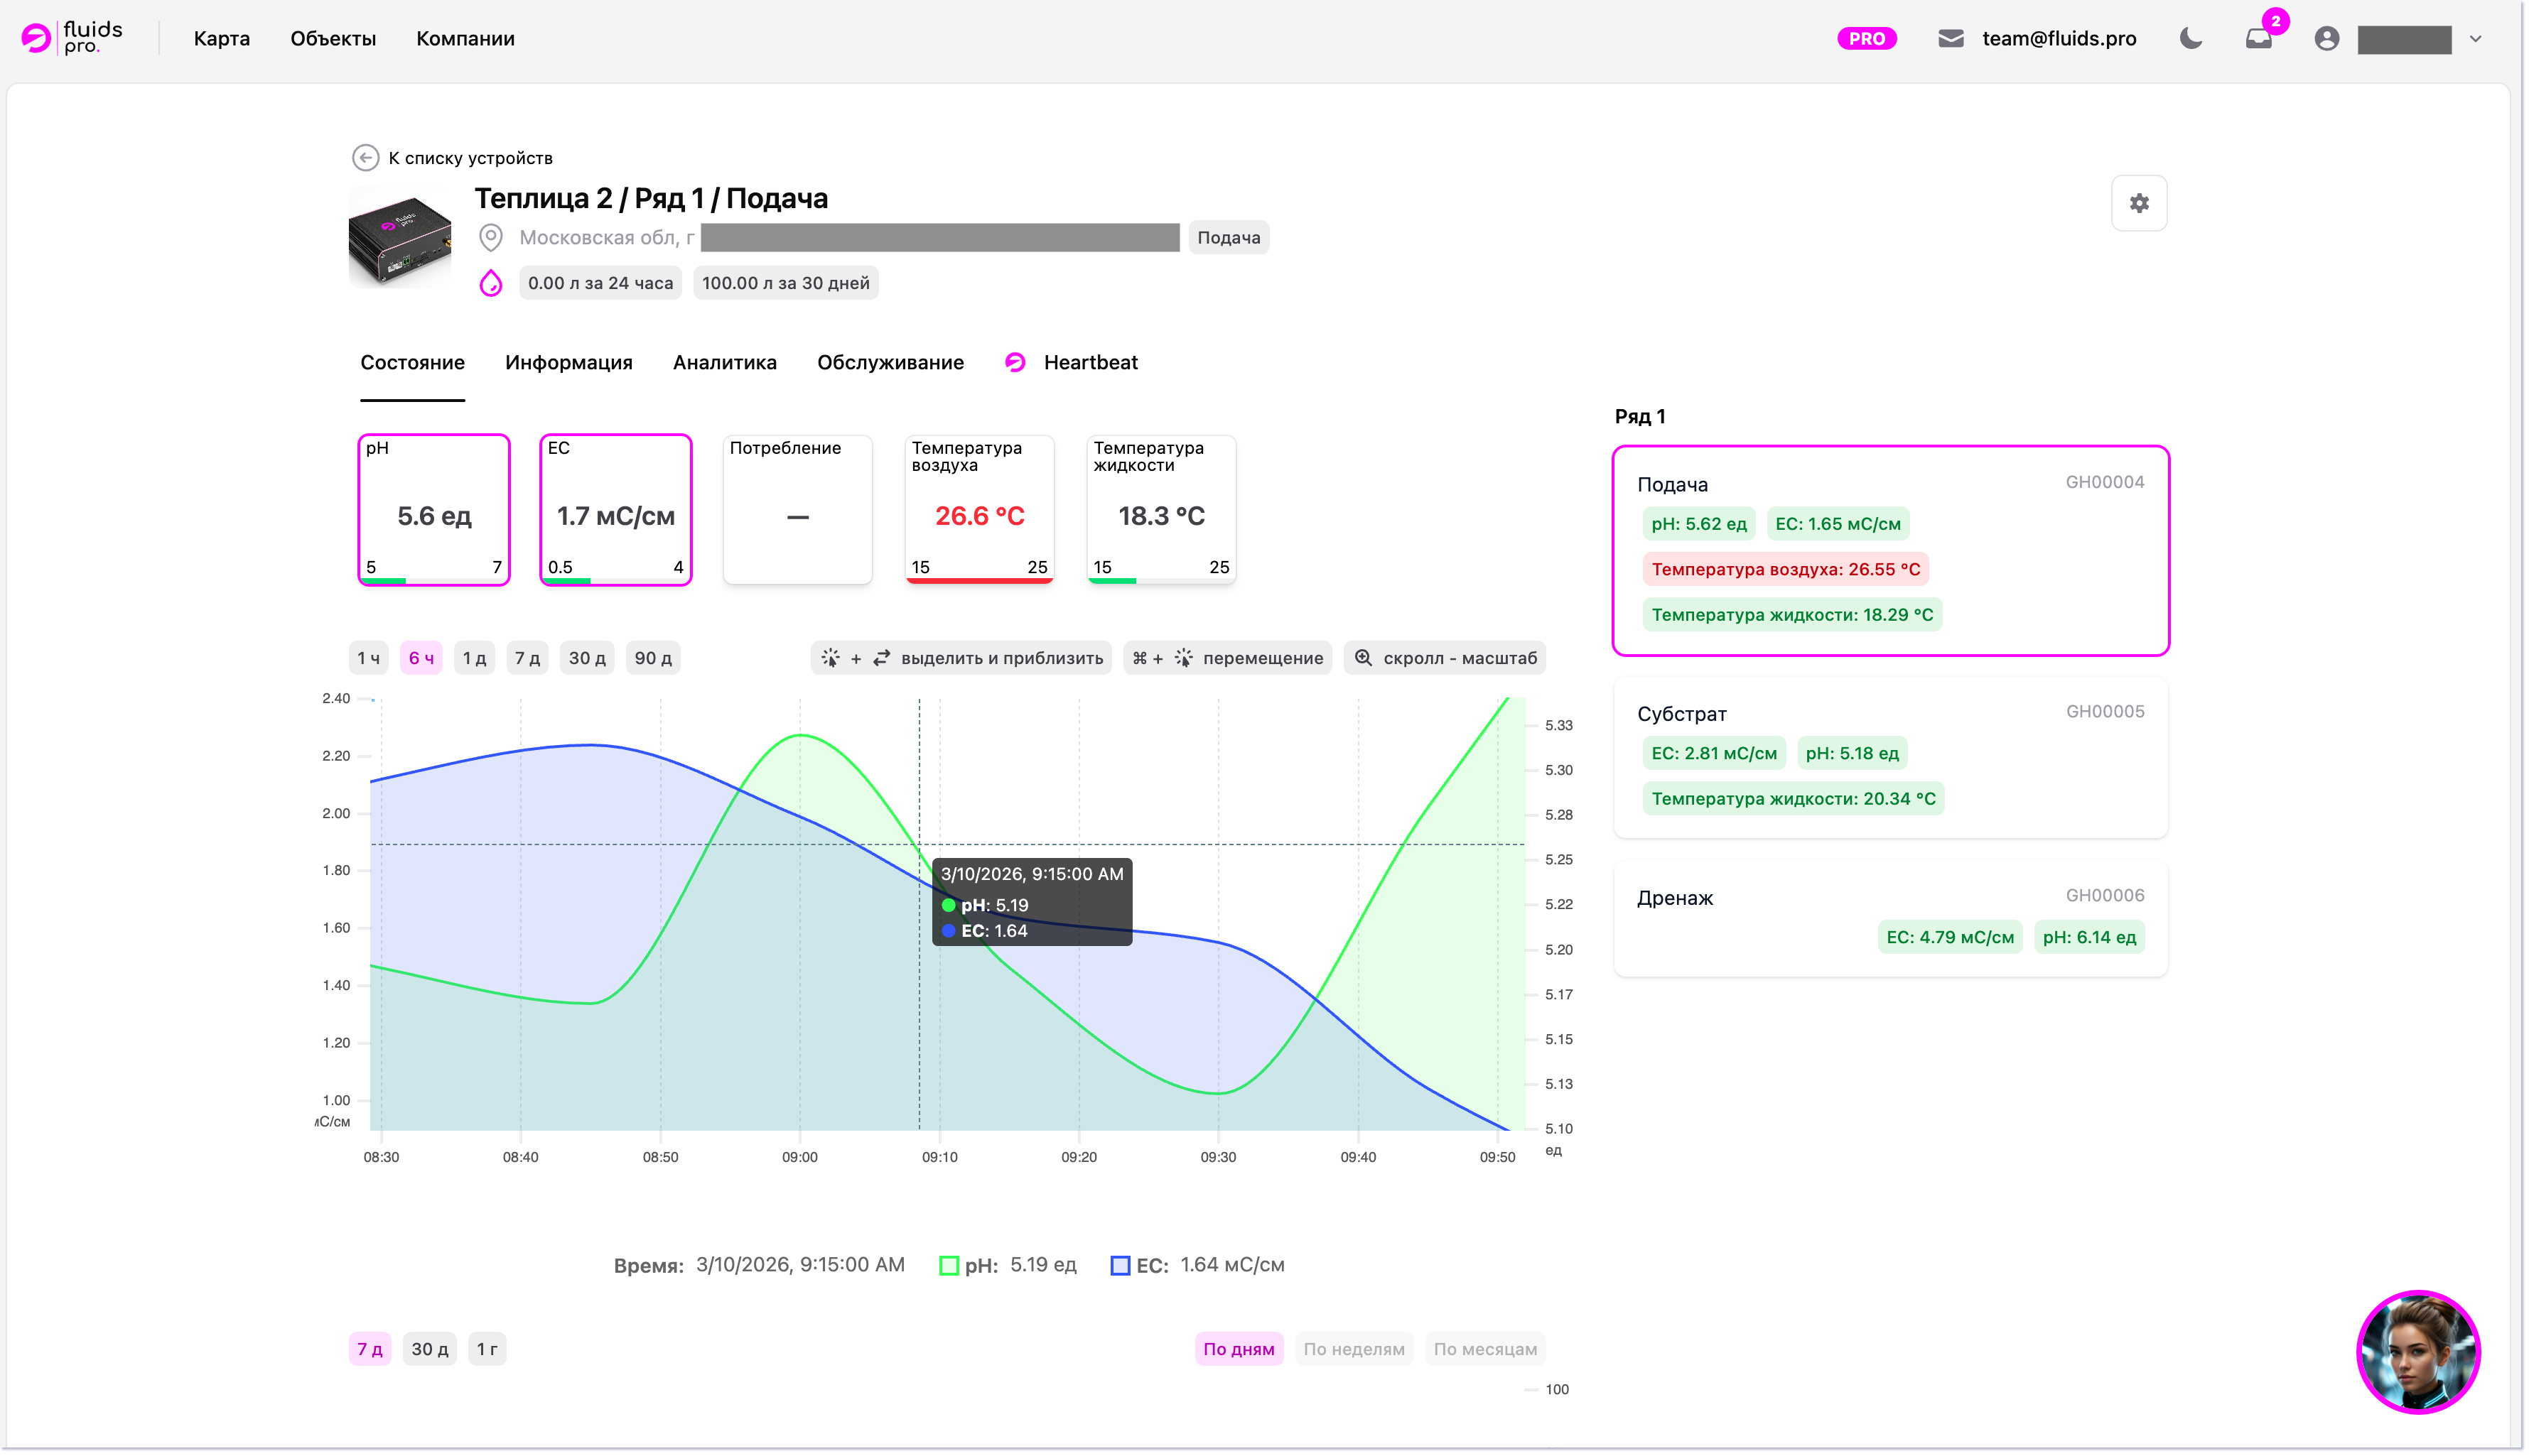
Task: Click the green pH legend swatch
Action: tap(949, 1265)
